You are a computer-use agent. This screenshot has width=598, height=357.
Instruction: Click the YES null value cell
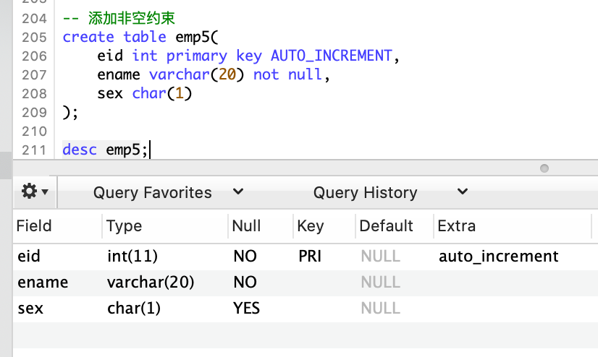click(x=246, y=309)
